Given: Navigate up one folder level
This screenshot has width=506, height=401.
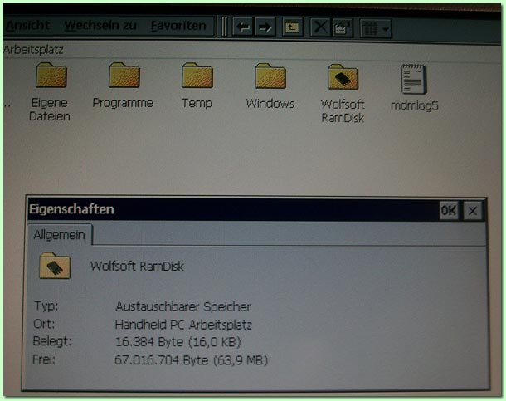Looking at the screenshot, I should pyautogui.click(x=292, y=27).
